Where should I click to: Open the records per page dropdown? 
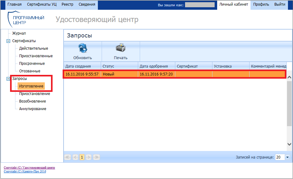[287, 157]
